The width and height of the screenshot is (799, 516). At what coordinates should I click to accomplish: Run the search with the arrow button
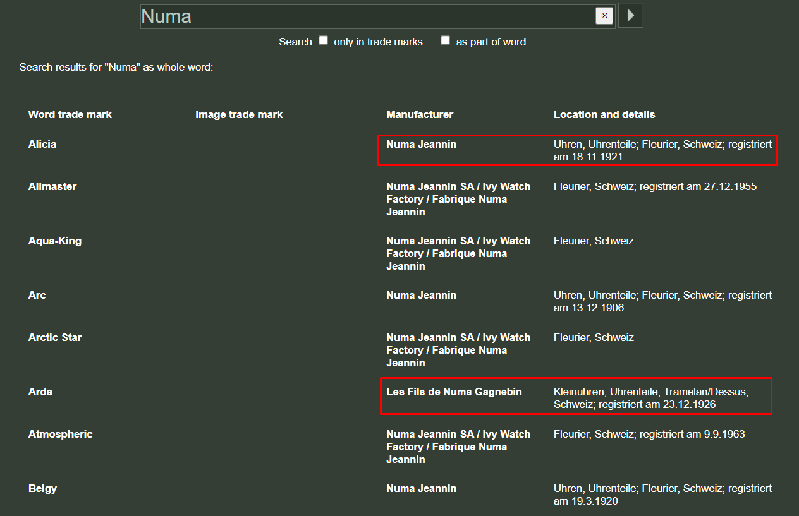[630, 16]
